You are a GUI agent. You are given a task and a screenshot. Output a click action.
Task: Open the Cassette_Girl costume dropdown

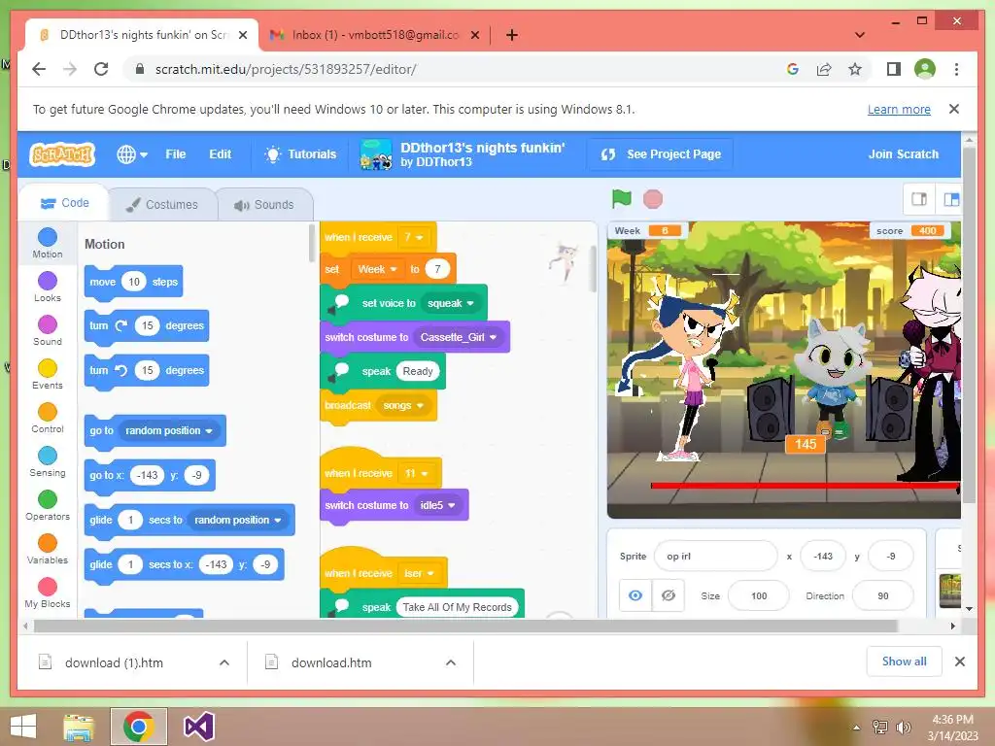tap(459, 337)
